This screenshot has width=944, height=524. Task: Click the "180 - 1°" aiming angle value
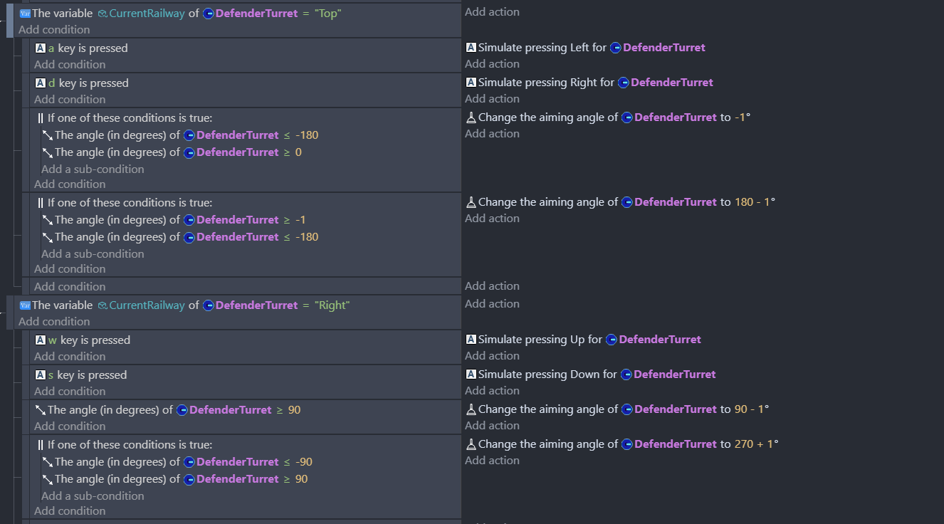755,202
